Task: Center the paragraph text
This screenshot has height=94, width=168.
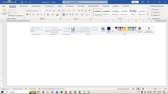Action: (x=67, y=15)
